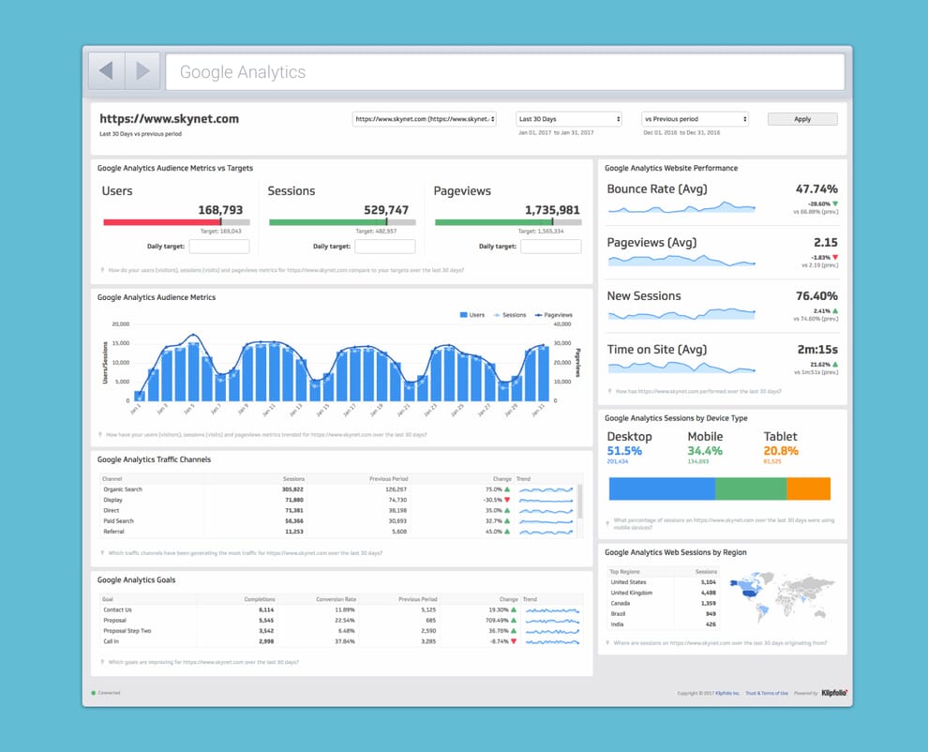Toggle the Users series in chart legend
Viewport: 928px width, 752px height.
tap(472, 315)
